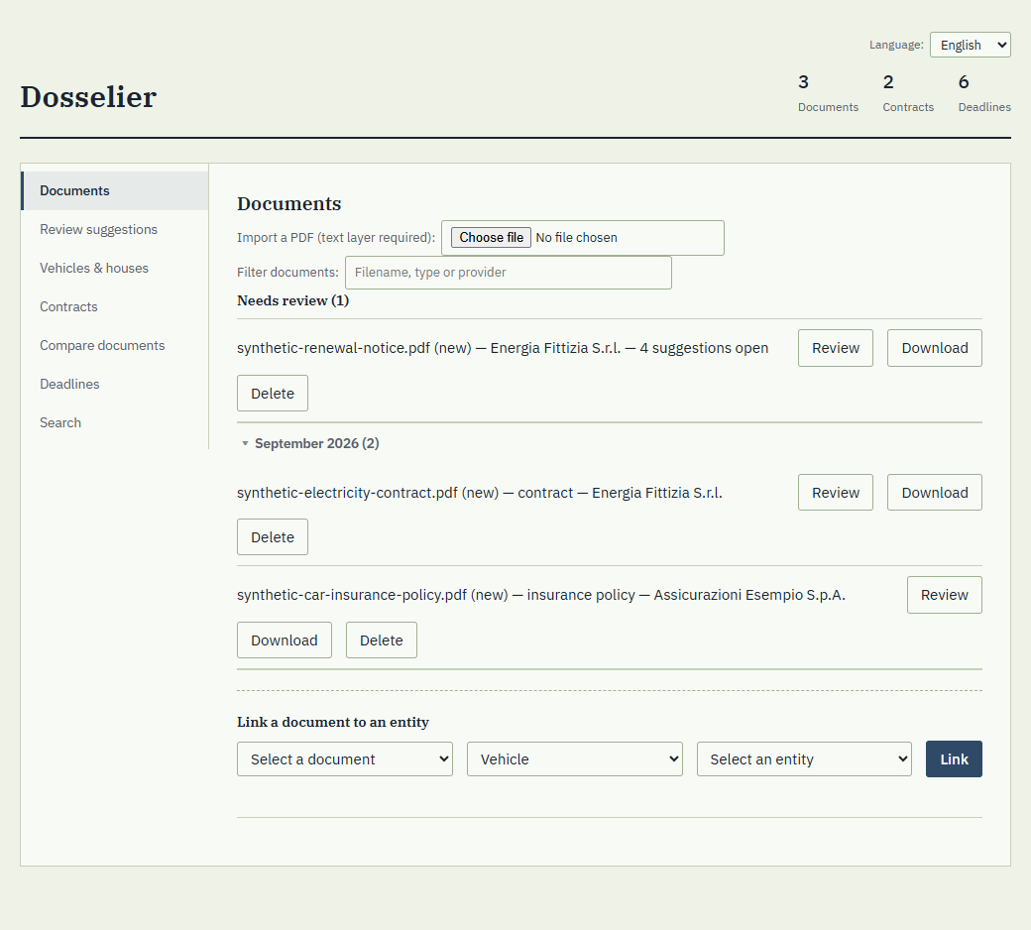
Task: Open Review suggestions in the sidebar
Action: [115, 230]
